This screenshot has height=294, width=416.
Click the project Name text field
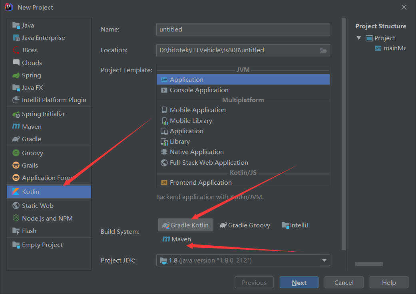pyautogui.click(x=243, y=29)
